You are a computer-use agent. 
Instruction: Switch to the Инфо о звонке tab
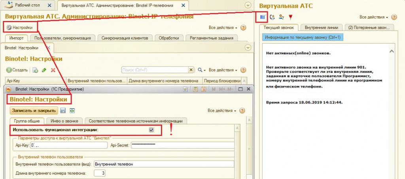point(64,121)
